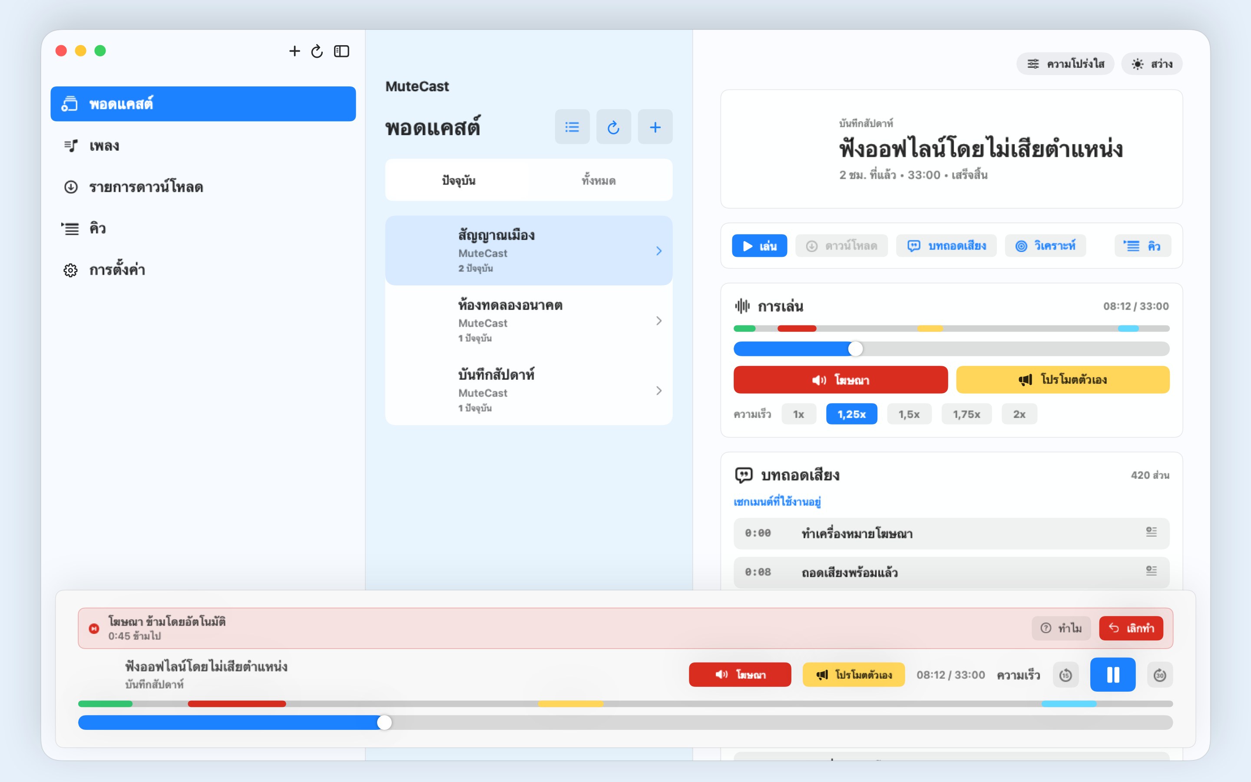Choose the 1,75x playback speed

(966, 414)
